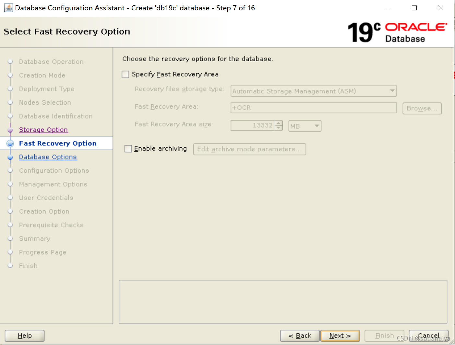Click the Management Options step
This screenshot has height=345, width=455.
tap(53, 184)
